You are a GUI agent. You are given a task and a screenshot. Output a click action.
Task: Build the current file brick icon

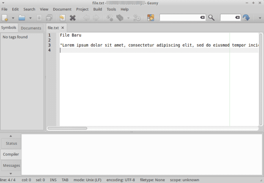[120, 18]
